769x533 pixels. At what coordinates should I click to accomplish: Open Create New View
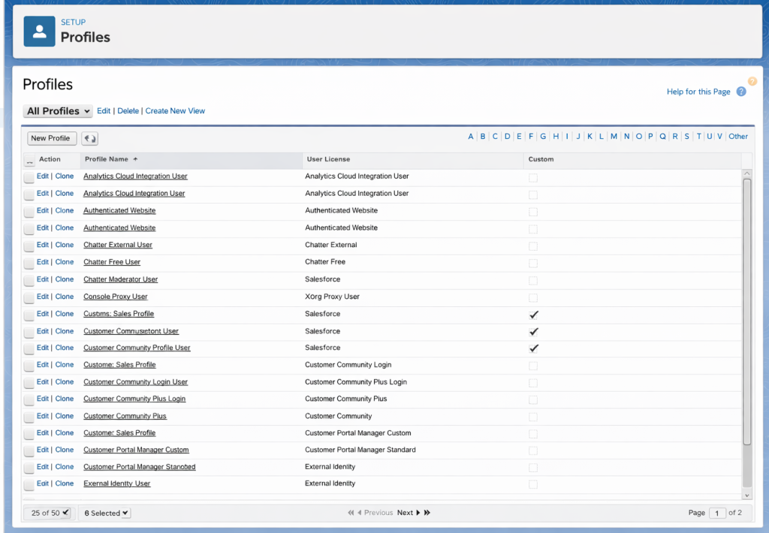click(175, 110)
